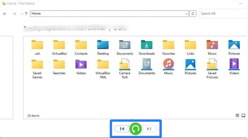
Task: Click the green Restore button
Action: coord(135,129)
